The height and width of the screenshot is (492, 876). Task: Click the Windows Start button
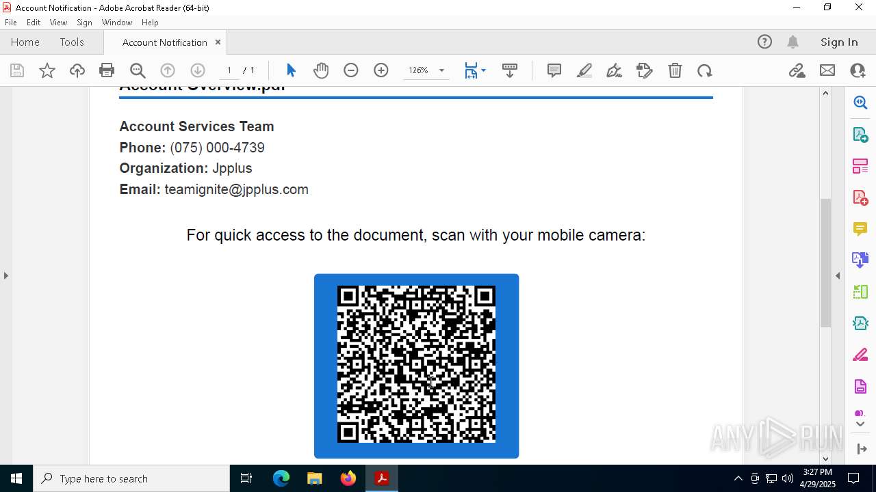pyautogui.click(x=16, y=478)
